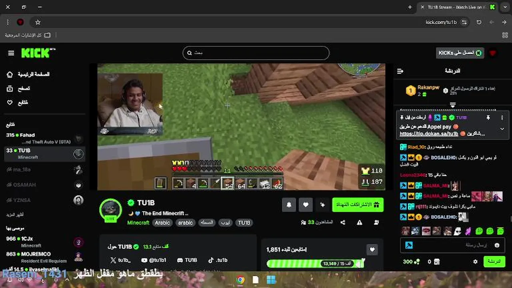Open ma_18a offline channel in sidebar

click(x=44, y=170)
